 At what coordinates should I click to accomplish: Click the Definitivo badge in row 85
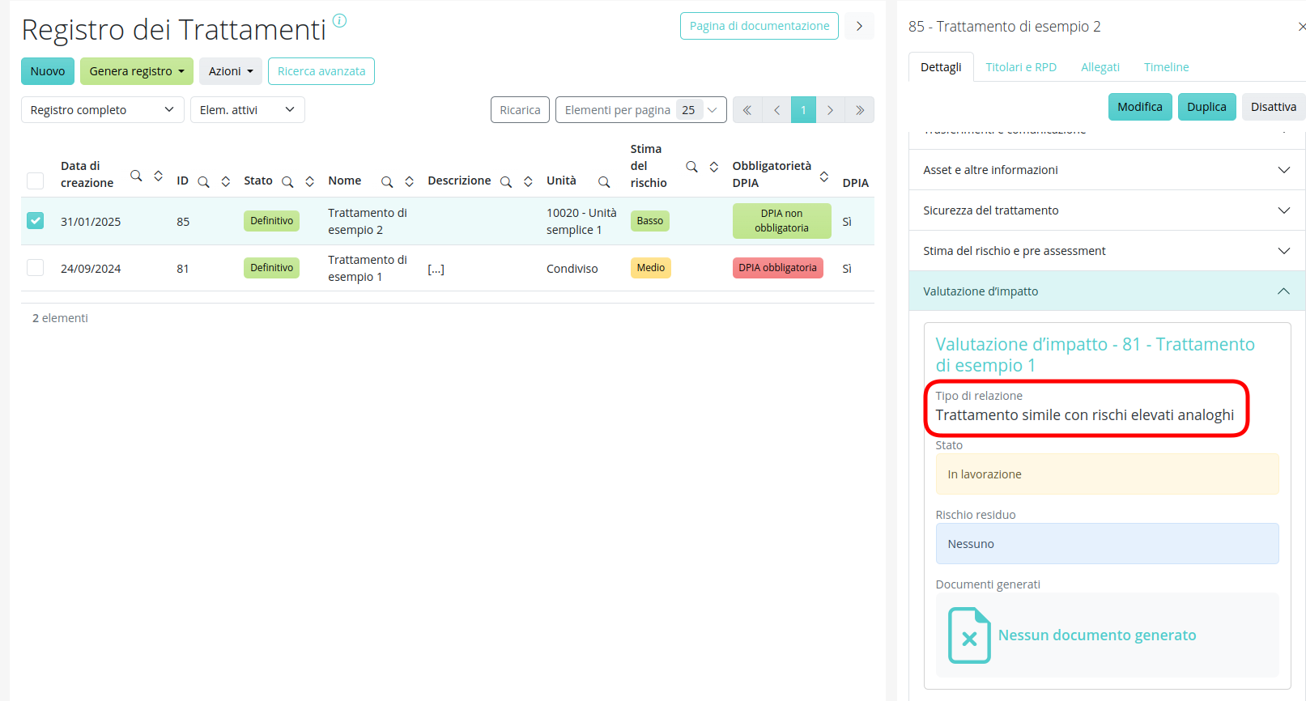[x=272, y=221]
